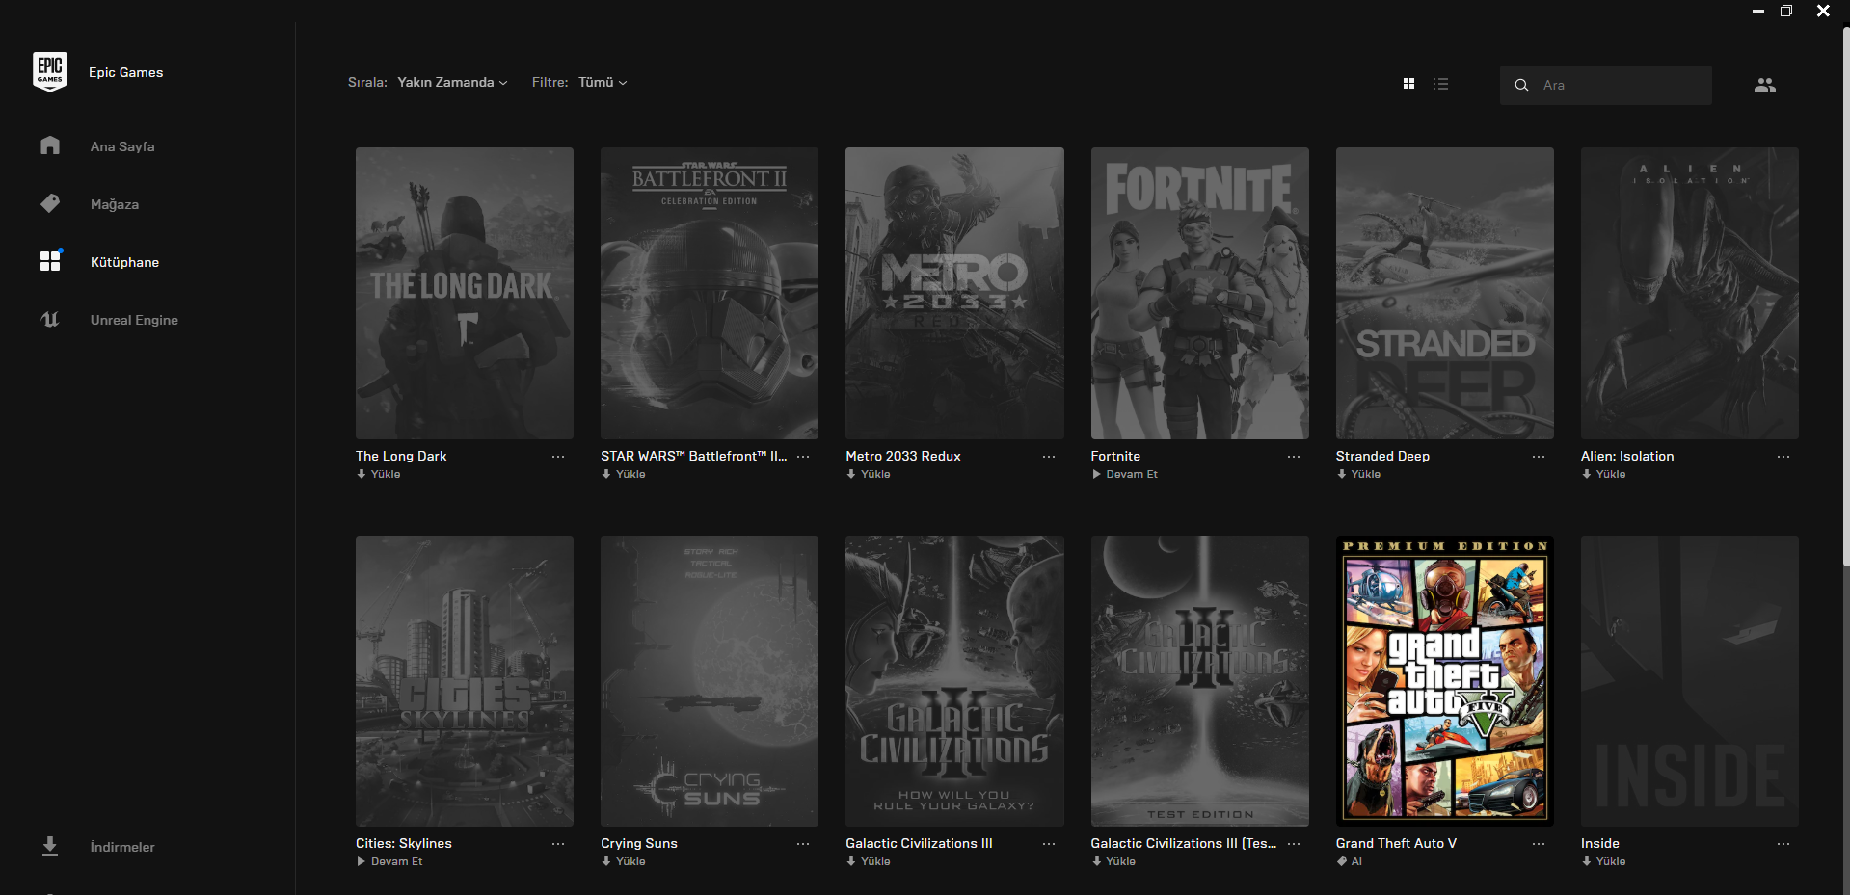
Task: Open options menu for Stranded Deep
Action: 1539,457
